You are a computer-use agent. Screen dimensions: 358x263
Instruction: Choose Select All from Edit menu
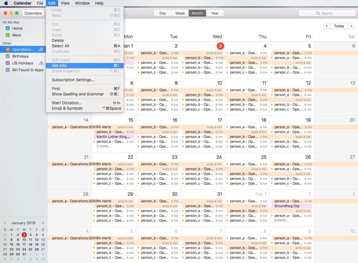pos(85,46)
